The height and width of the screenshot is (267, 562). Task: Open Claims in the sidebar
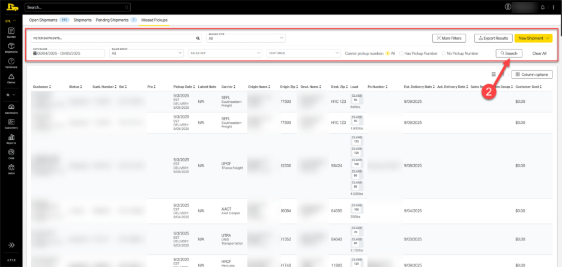(x=11, y=78)
